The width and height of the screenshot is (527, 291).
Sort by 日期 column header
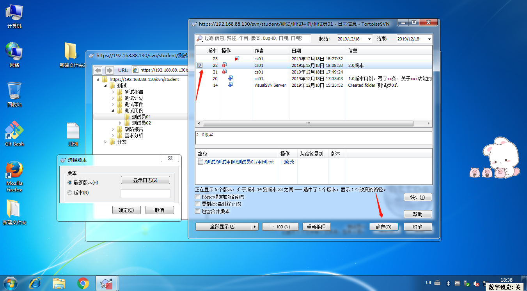(317, 51)
